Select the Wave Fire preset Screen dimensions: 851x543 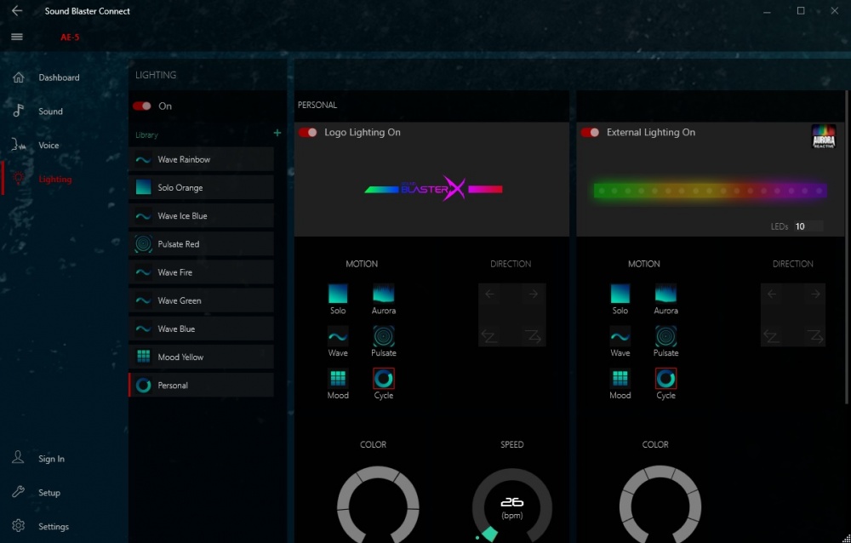[x=202, y=272]
